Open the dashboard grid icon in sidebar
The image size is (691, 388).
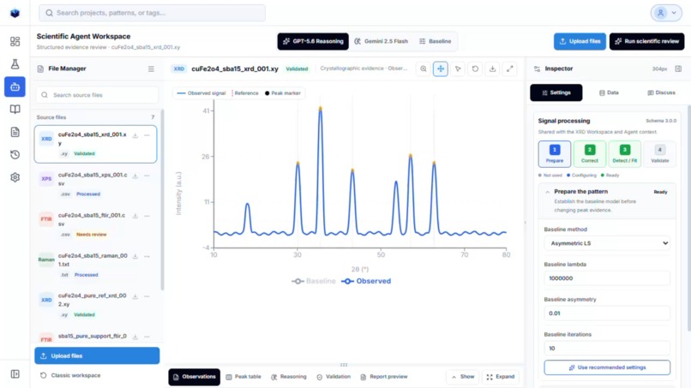coord(15,41)
